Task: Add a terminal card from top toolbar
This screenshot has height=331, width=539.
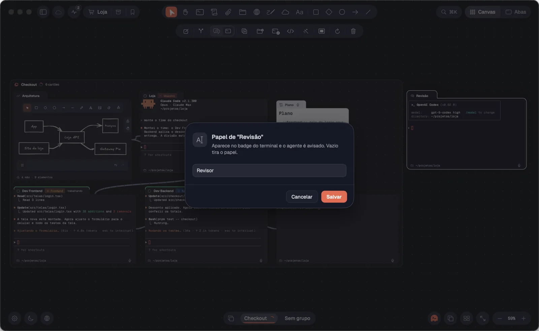Action: point(200,12)
